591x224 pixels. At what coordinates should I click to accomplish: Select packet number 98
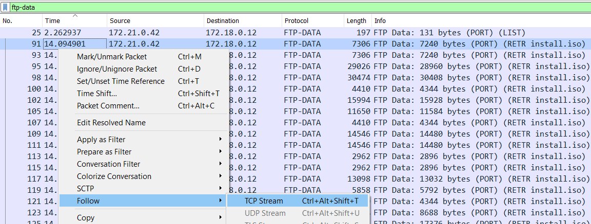(x=36, y=78)
